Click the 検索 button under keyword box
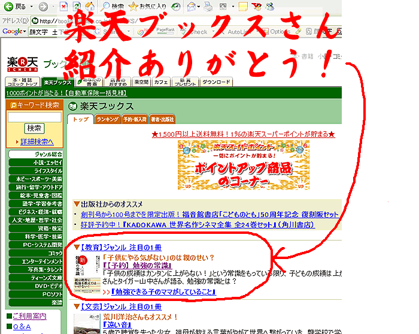 tap(35, 128)
